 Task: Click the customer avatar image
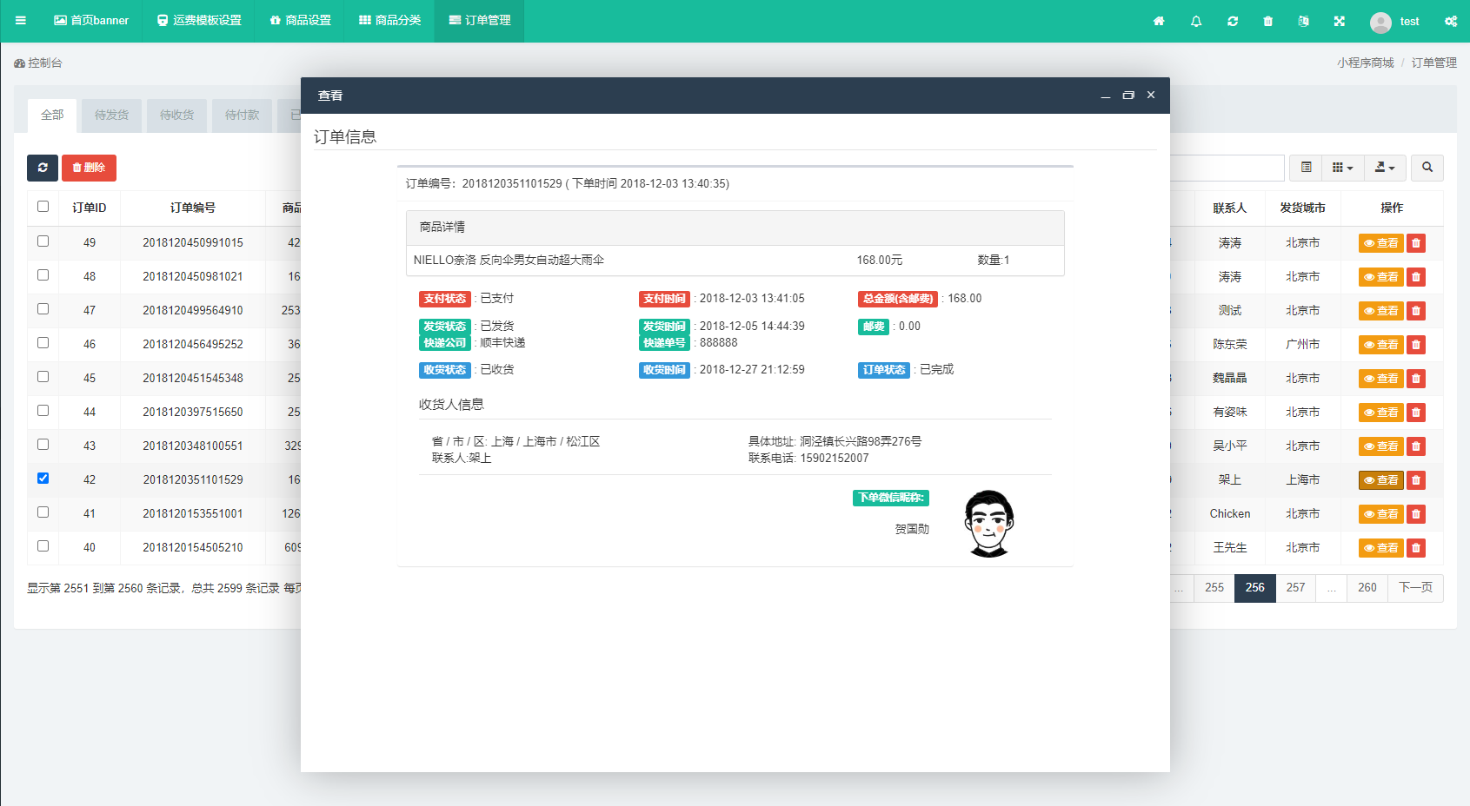[x=988, y=524]
